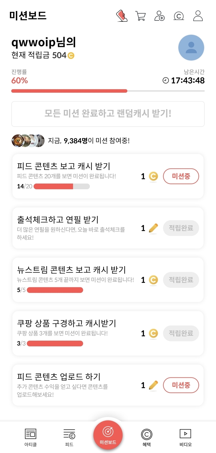Image resolution: width=216 pixels, height=453 pixels.
Task: Go to the 비디오 tab
Action: 185,437
